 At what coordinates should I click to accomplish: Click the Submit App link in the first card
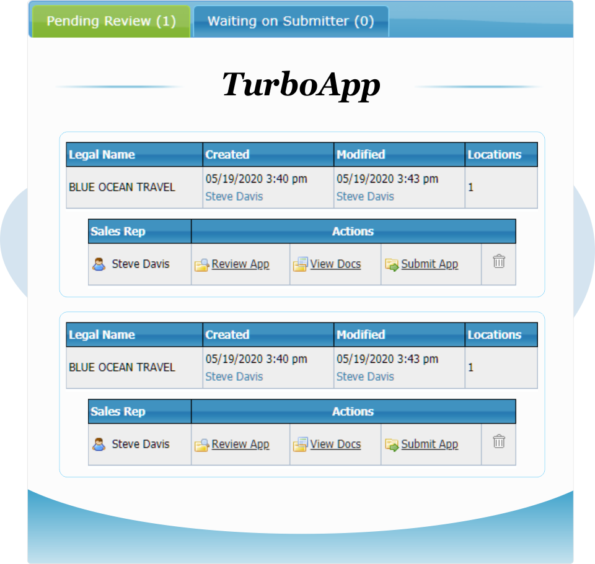(430, 264)
